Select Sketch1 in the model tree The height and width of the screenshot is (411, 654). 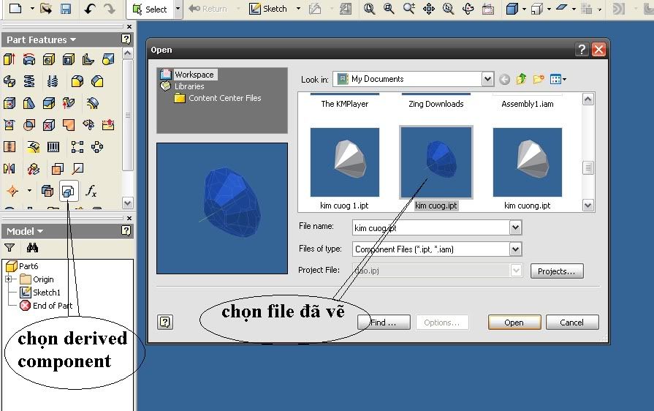[46, 293]
